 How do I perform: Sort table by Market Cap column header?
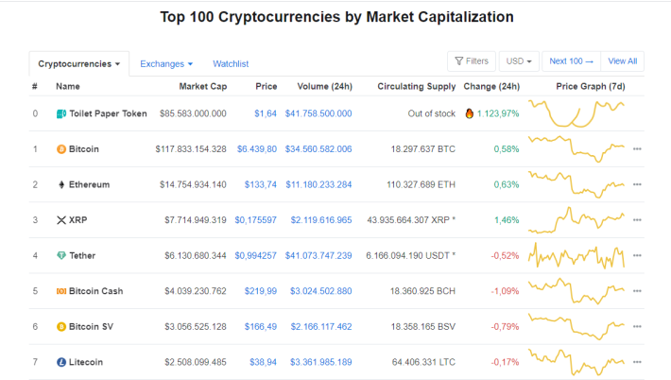pos(203,86)
